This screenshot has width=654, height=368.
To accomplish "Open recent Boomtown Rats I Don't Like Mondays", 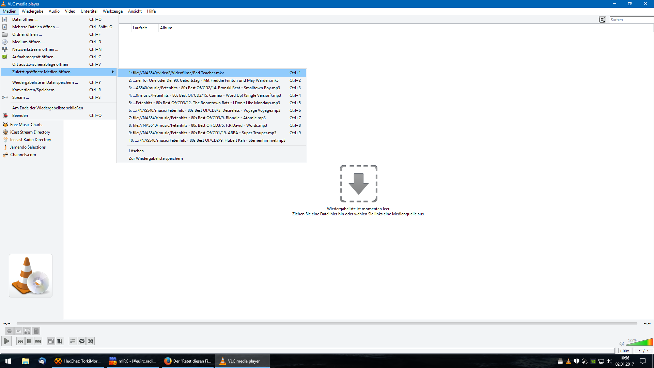I will (x=212, y=103).
